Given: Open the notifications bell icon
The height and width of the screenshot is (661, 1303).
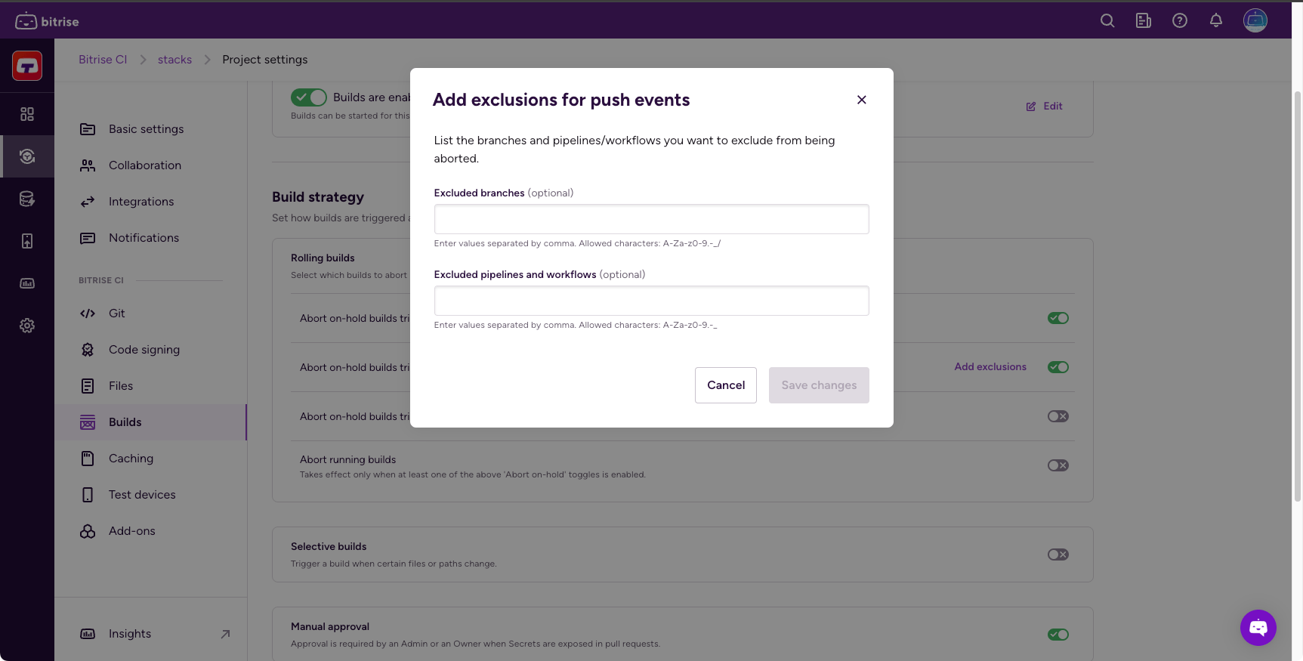Looking at the screenshot, I should (x=1216, y=21).
